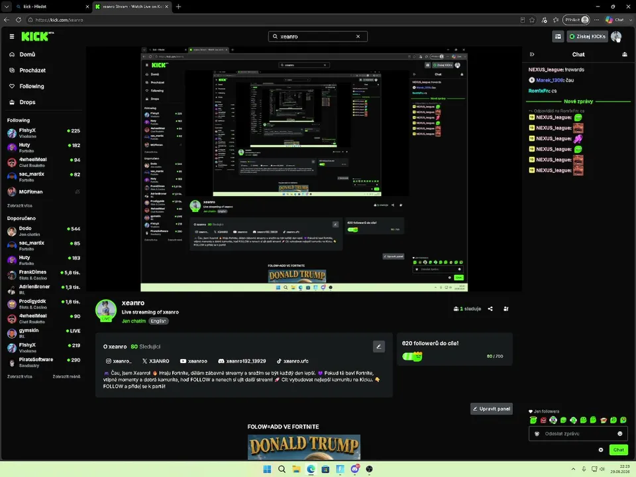Click the Jen chatím category link
636x477 pixels.
(134, 321)
